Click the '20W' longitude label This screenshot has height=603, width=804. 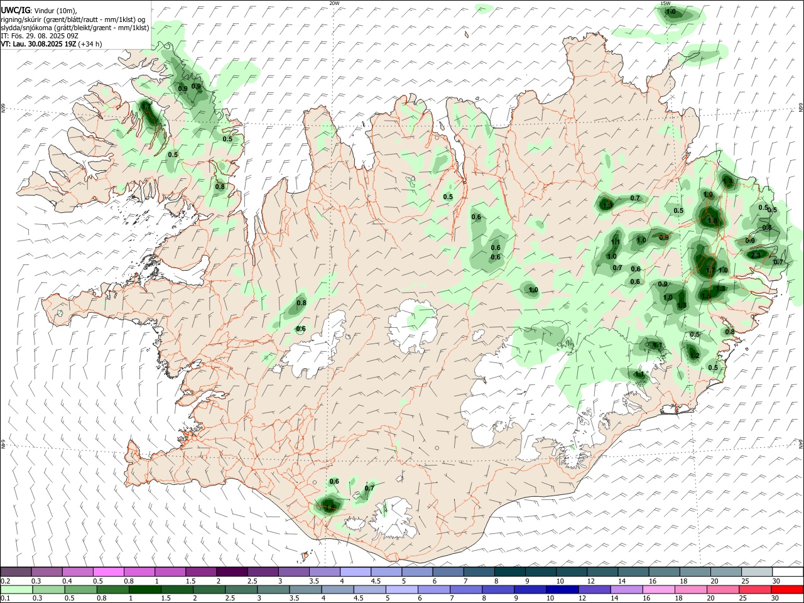point(334,3)
